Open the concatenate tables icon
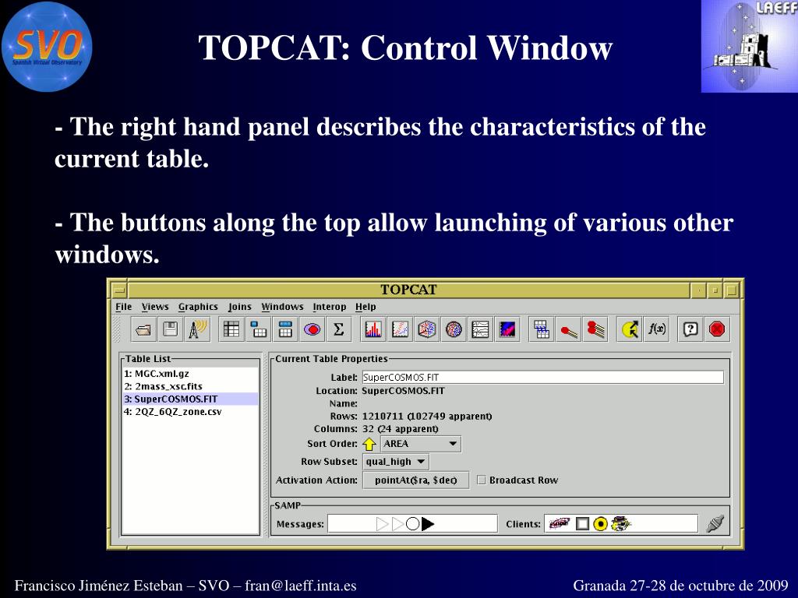This screenshot has height=598, width=798. pos(542,330)
